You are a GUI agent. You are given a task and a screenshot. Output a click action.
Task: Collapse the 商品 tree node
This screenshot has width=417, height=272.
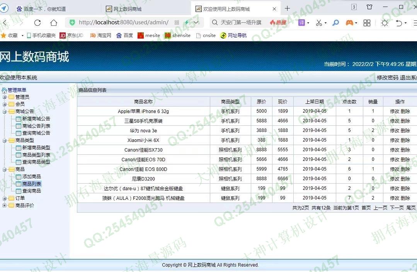point(4,169)
